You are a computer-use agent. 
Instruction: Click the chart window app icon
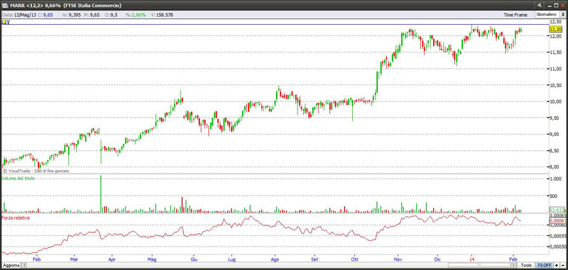click(x=5, y=5)
